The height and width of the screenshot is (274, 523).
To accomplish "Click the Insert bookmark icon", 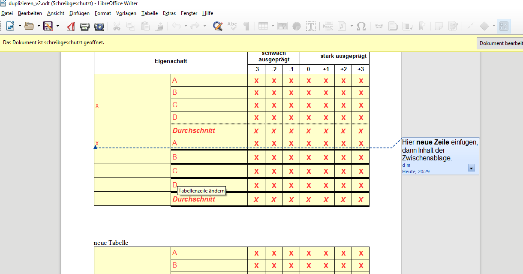I will (422, 26).
